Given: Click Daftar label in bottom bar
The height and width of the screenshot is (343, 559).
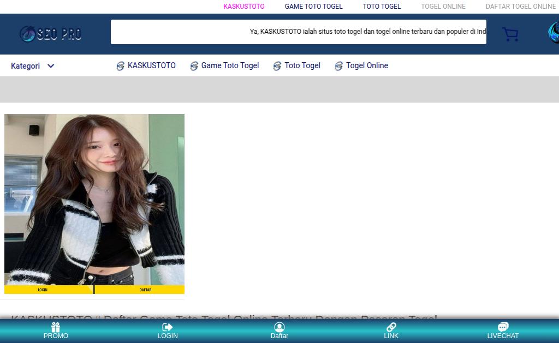Looking at the screenshot, I should [279, 336].
